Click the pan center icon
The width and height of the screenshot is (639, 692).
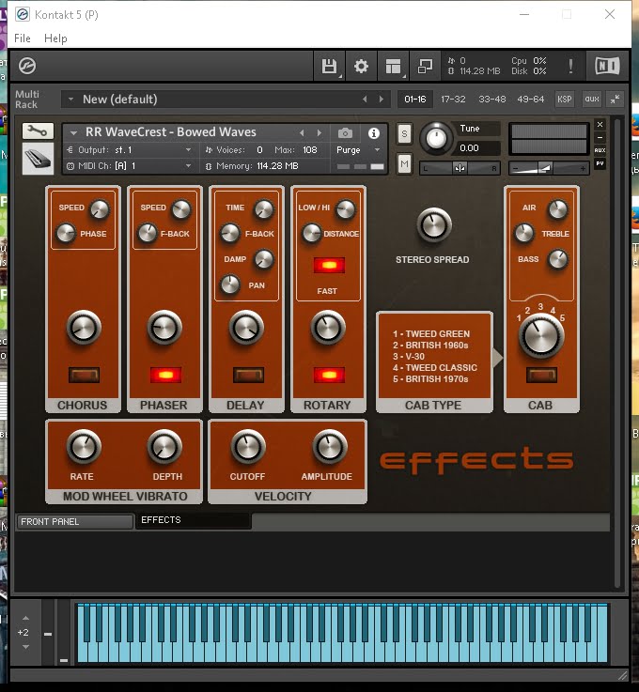(460, 168)
